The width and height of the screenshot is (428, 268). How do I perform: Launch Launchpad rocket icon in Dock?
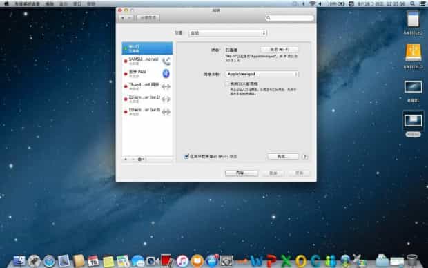pyautogui.click(x=34, y=261)
